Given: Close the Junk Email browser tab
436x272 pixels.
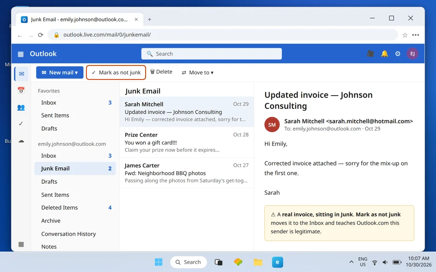Looking at the screenshot, I should click(136, 20).
